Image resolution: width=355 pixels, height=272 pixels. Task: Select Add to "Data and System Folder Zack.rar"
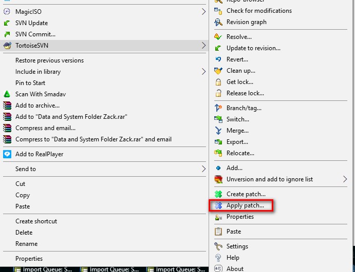(x=71, y=117)
